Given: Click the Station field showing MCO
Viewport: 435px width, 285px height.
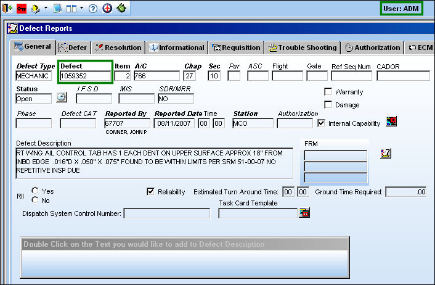Looking at the screenshot, I should (253, 123).
